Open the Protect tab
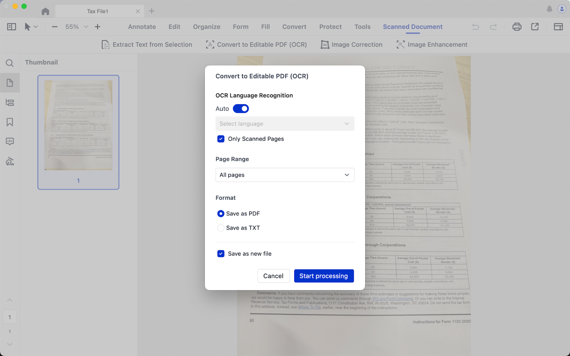The width and height of the screenshot is (570, 356). (330, 27)
